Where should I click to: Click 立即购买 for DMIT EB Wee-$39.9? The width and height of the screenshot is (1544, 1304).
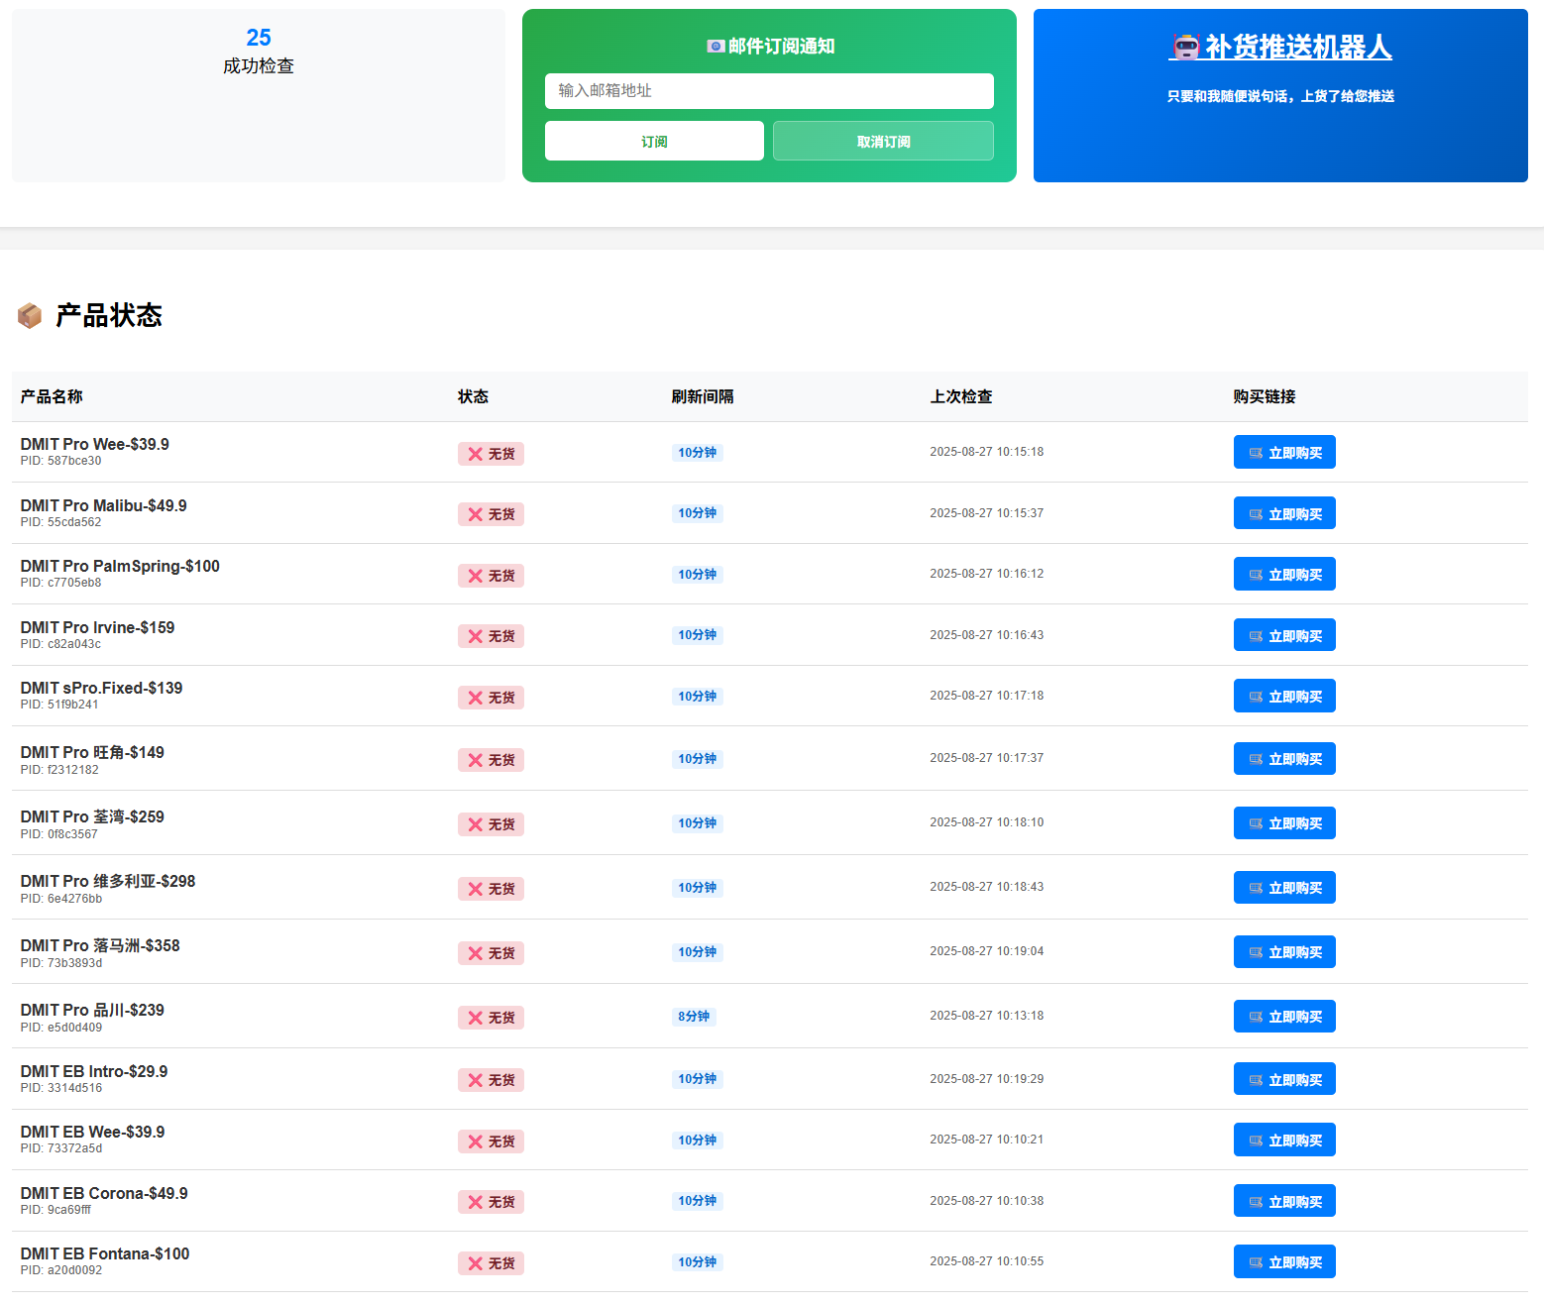coord(1284,1140)
